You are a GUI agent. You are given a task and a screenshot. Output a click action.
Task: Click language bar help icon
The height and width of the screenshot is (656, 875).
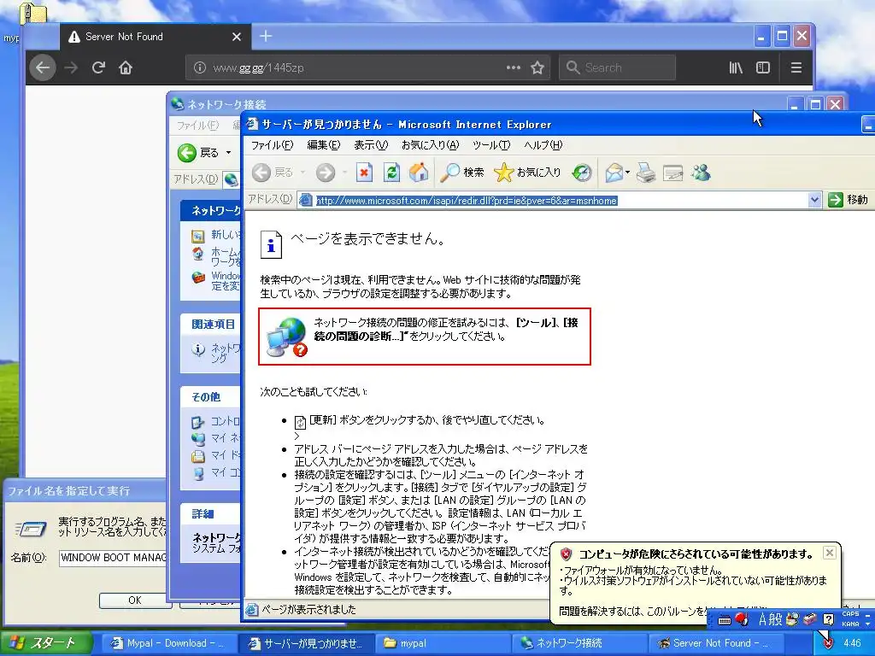click(828, 619)
